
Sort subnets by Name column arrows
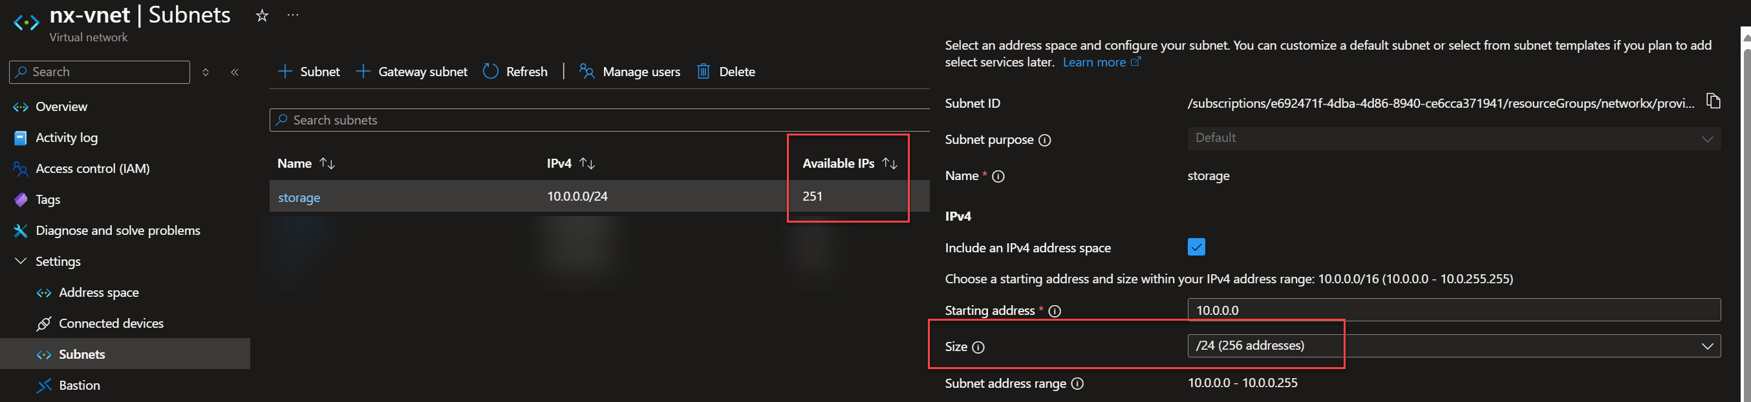pos(327,163)
